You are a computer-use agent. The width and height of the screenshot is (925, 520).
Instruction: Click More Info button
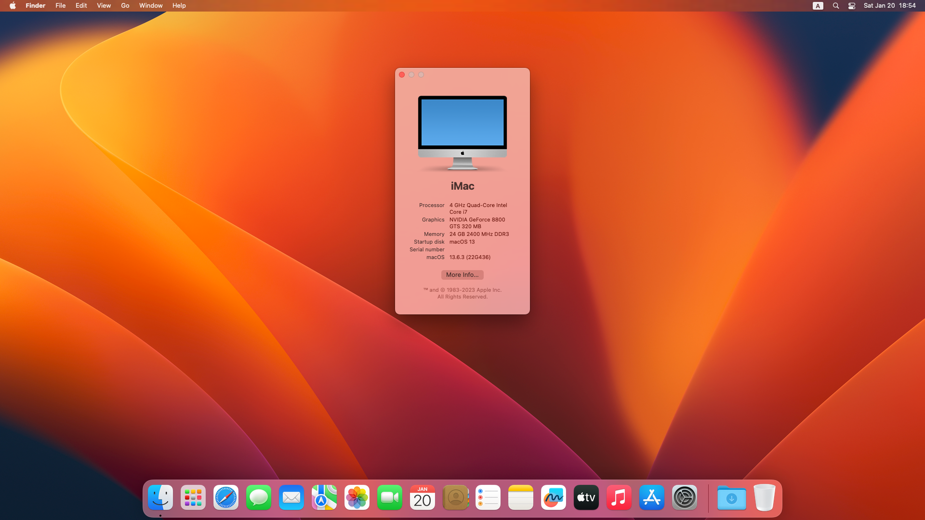(462, 274)
